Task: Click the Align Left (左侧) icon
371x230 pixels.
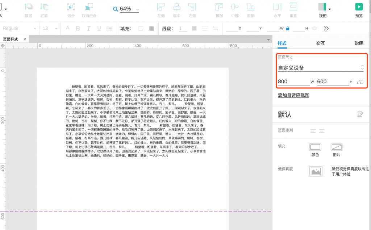Action: pyautogui.click(x=161, y=7)
